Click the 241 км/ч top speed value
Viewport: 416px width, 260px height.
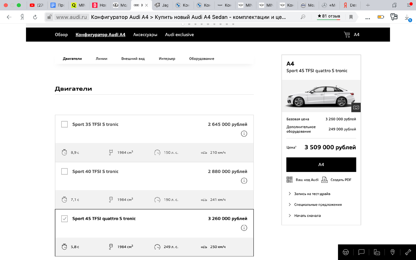pos(218,200)
